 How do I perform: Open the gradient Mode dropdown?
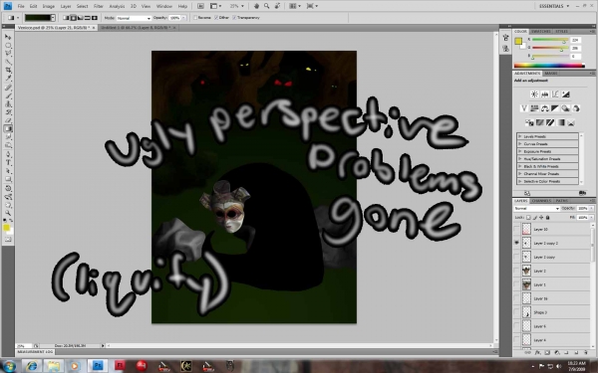pyautogui.click(x=134, y=18)
